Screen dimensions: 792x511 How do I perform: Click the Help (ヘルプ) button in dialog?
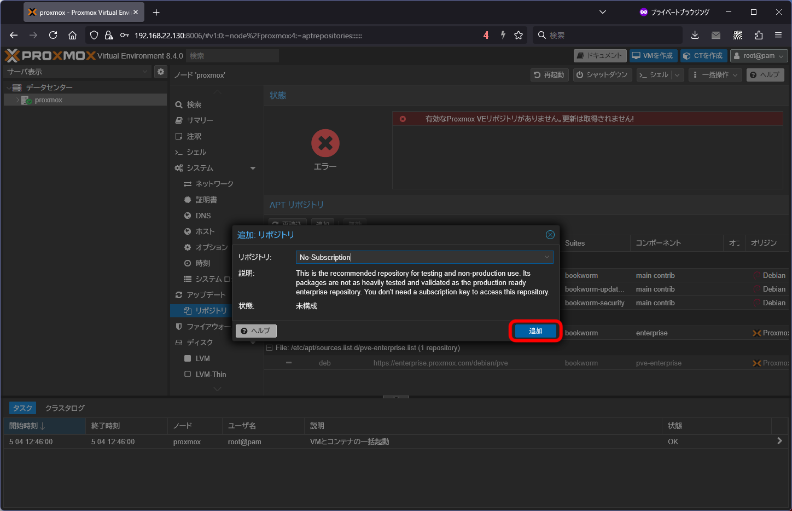pos(256,331)
